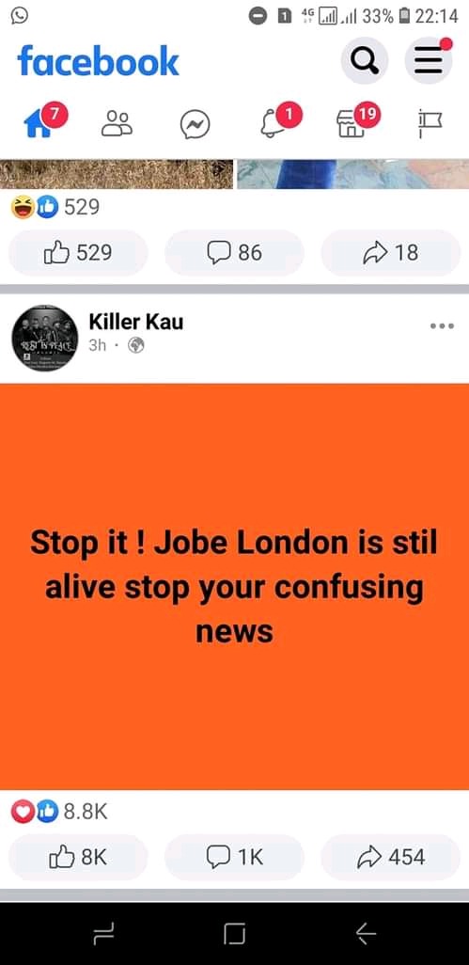469x965 pixels.
Task: Expand three-dot options on Killer Kau post
Action: click(442, 326)
